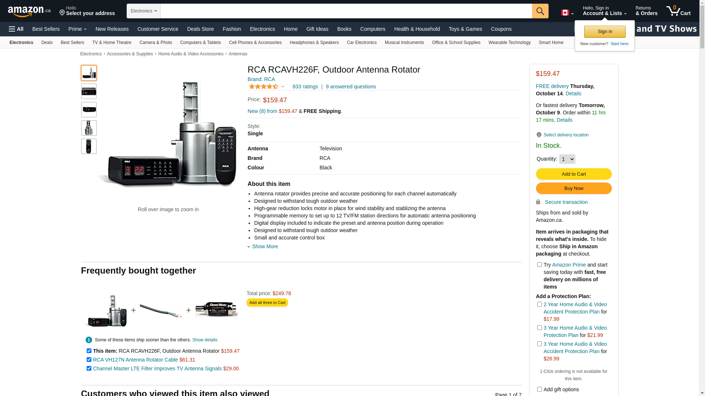Open the 9 answered questions link
The width and height of the screenshot is (705, 396).
tap(351, 87)
